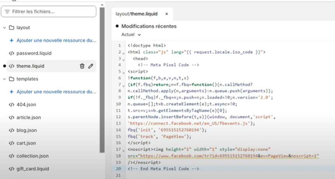Click the code icon beside gift_card.liquid

12,168
